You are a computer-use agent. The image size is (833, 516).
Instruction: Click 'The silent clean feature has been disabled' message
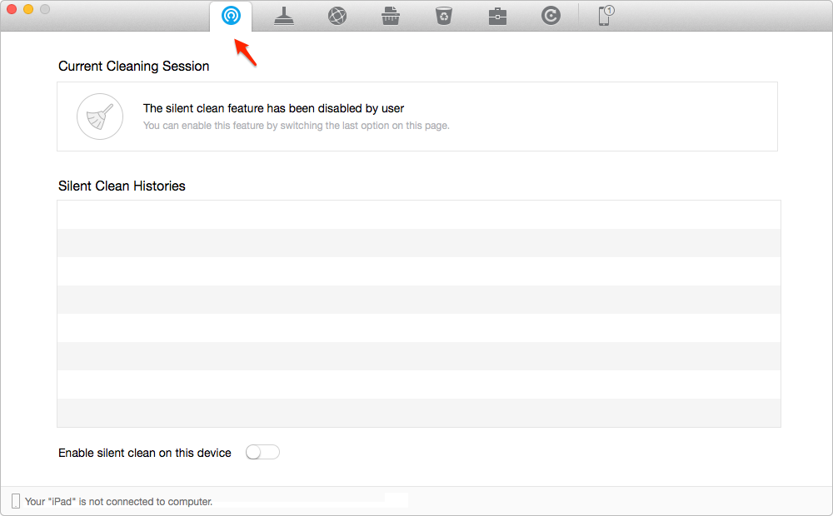point(273,108)
